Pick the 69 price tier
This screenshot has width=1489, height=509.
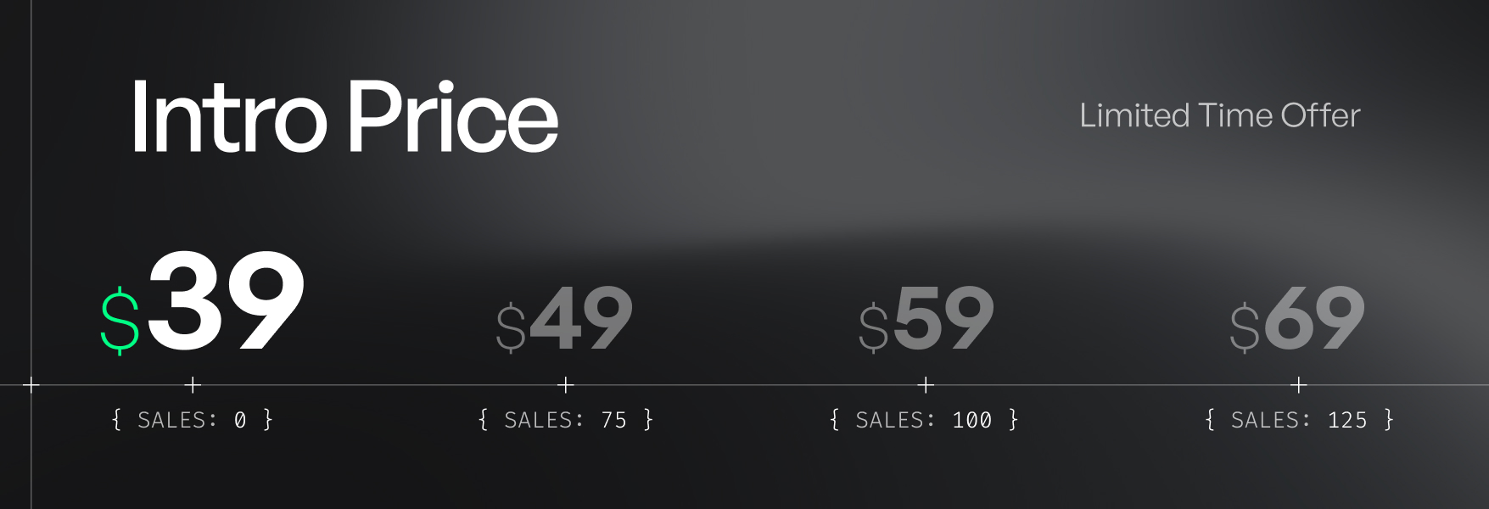coord(1315,319)
